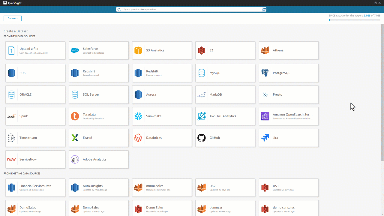The image size is (384, 216).
Task: Click the Databricks icon
Action: point(138,138)
